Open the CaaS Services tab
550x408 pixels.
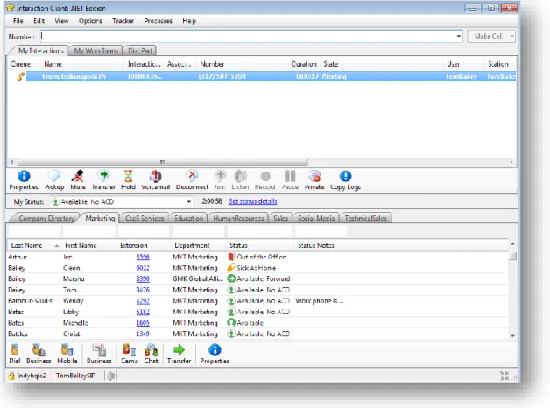coord(145,218)
